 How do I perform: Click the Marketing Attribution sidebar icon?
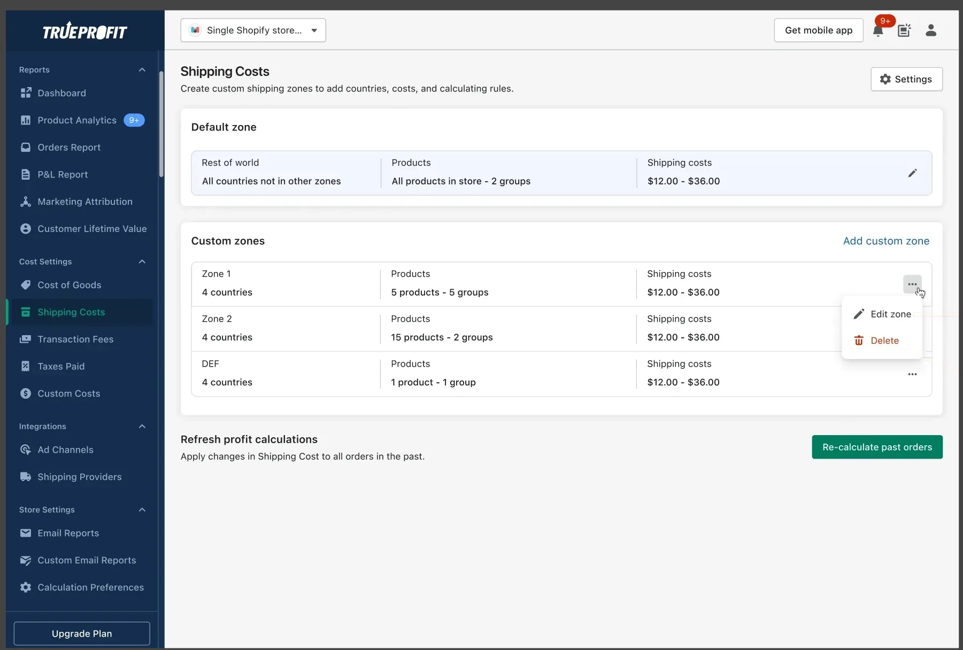pos(26,202)
